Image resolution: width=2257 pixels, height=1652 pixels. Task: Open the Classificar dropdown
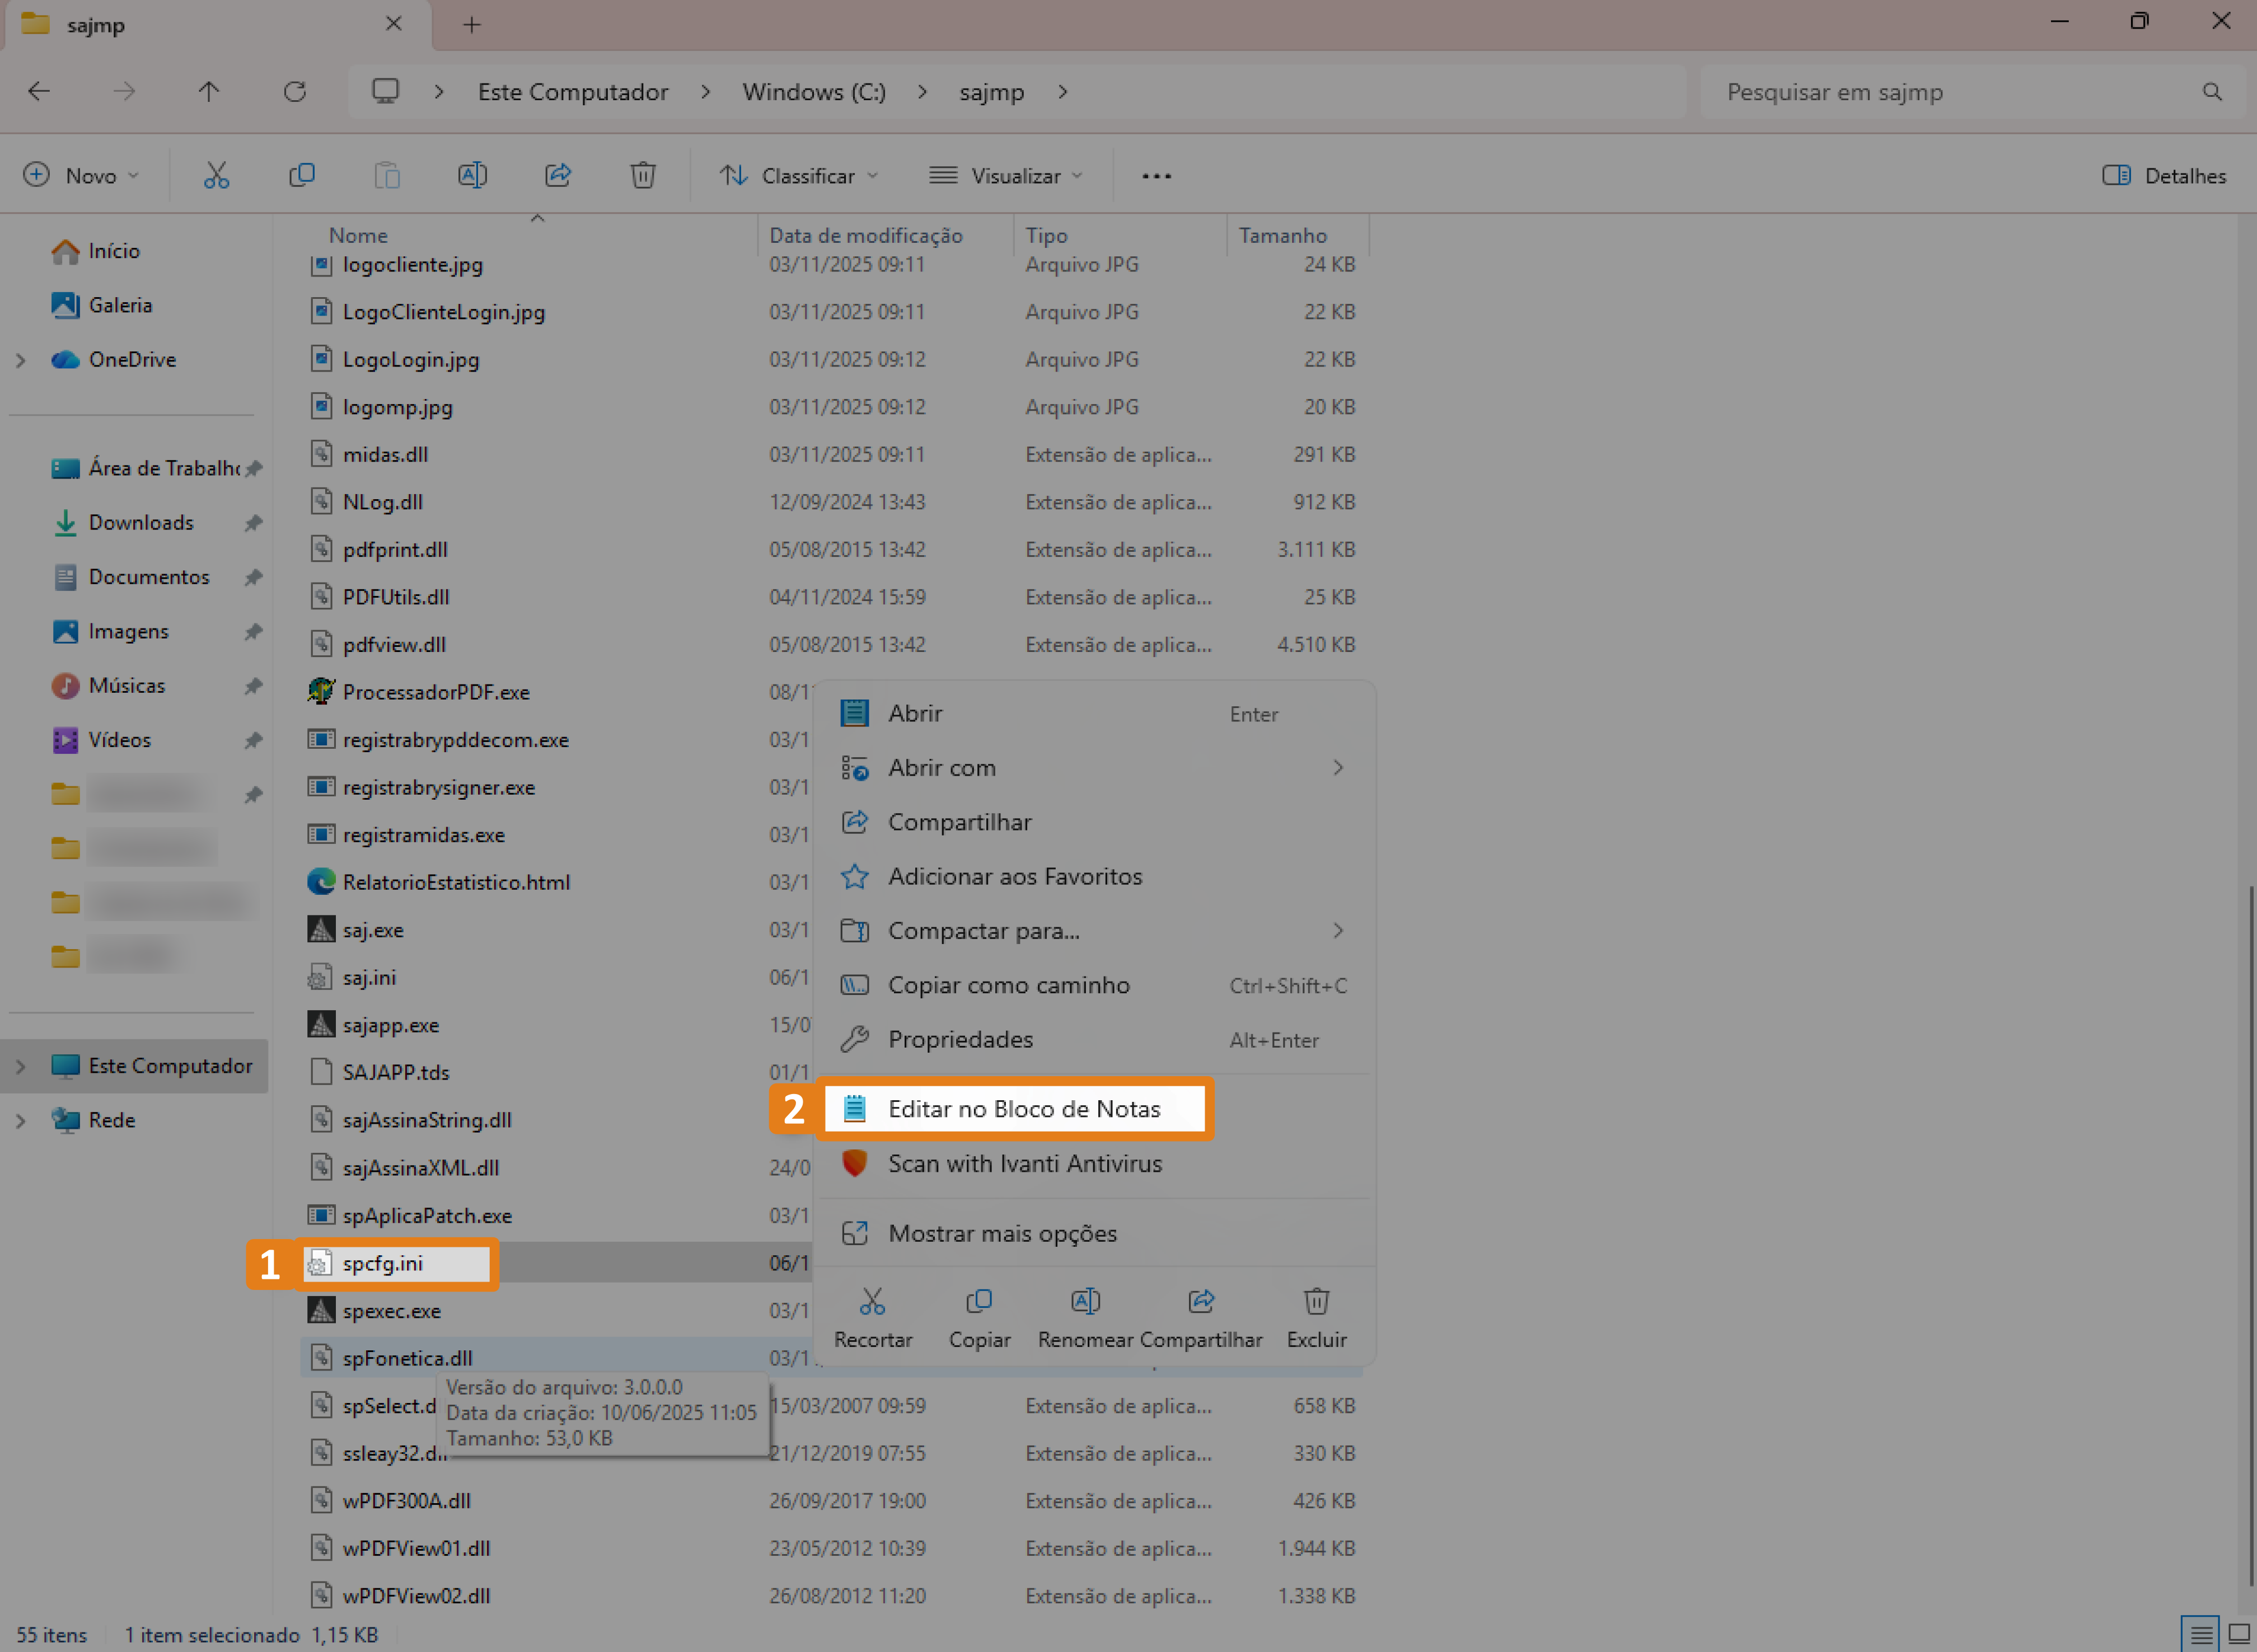tap(798, 176)
